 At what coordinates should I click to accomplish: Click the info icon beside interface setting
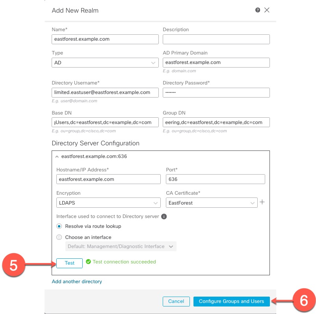(x=164, y=216)
